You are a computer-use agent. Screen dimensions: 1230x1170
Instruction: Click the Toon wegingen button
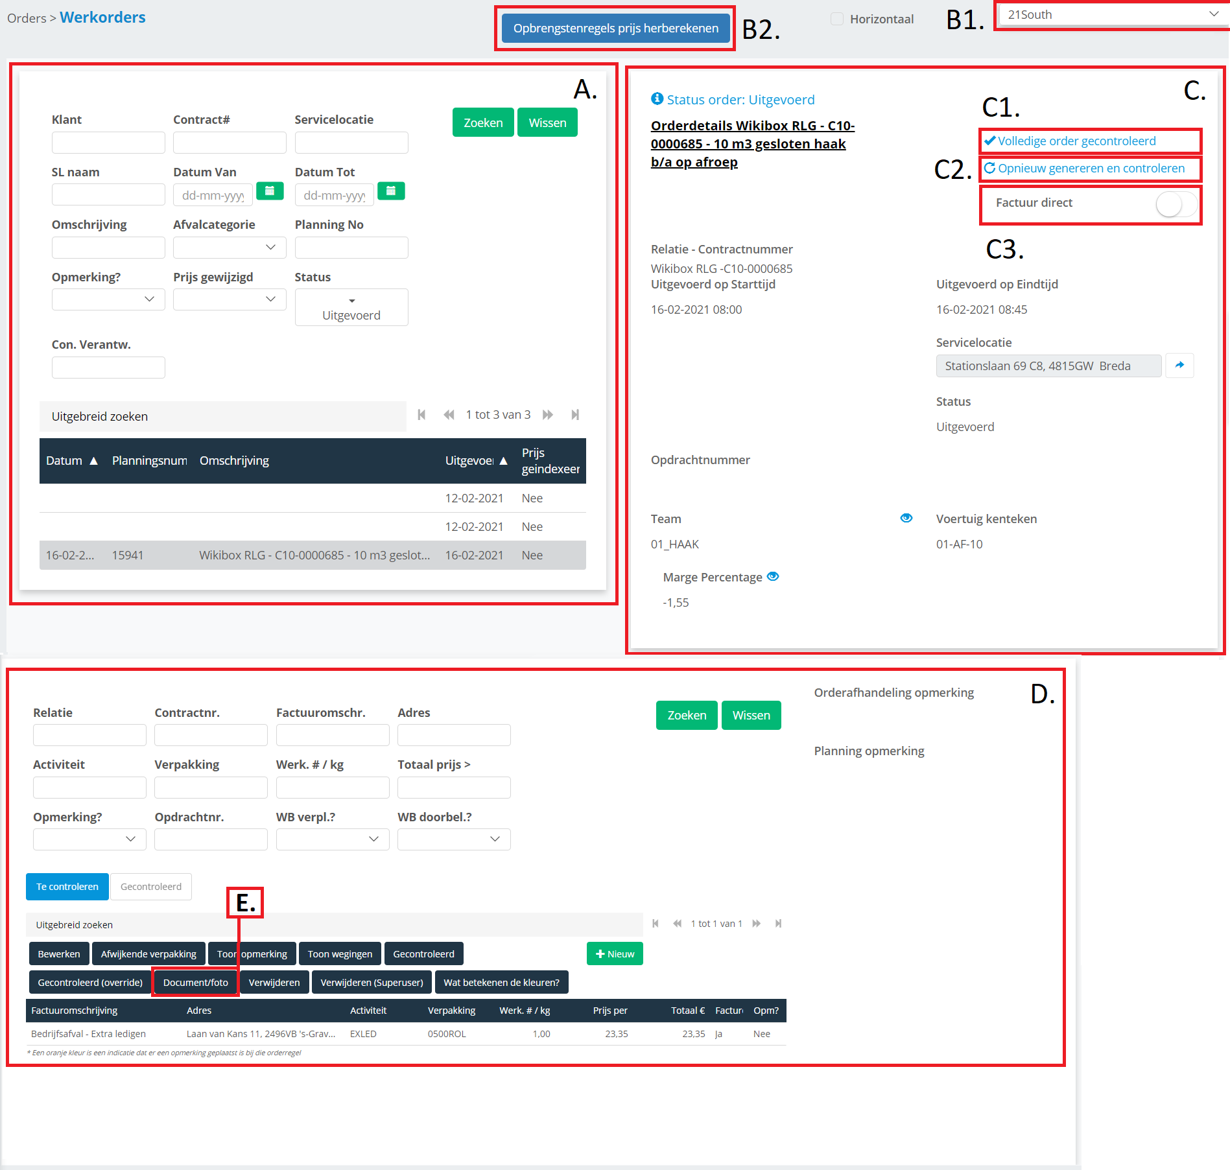point(340,954)
